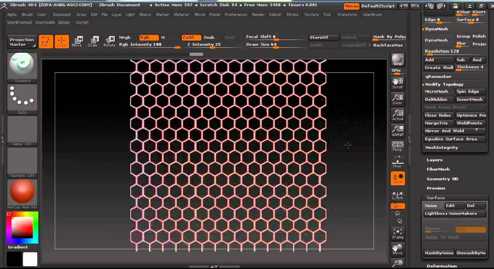Click the Move view button in right shelf
Screen dimensions: 494x269
point(398,249)
